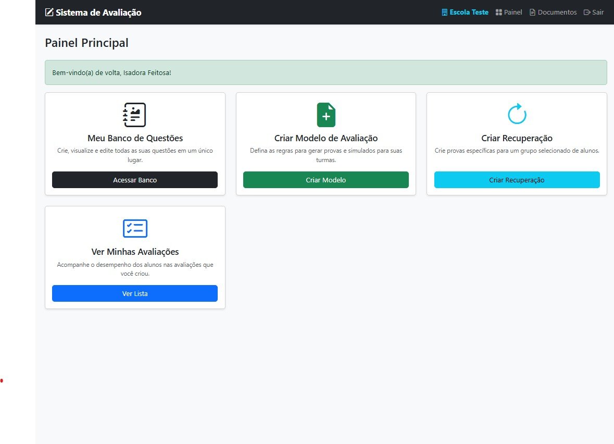Click the blue checklist icon

pyautogui.click(x=135, y=228)
